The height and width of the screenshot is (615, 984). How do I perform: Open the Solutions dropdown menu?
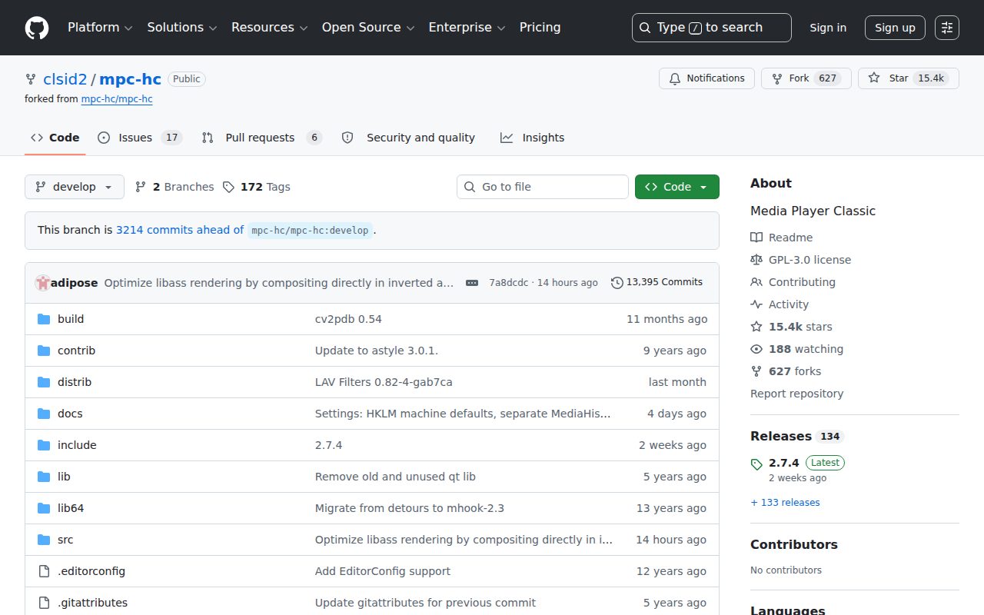click(184, 28)
